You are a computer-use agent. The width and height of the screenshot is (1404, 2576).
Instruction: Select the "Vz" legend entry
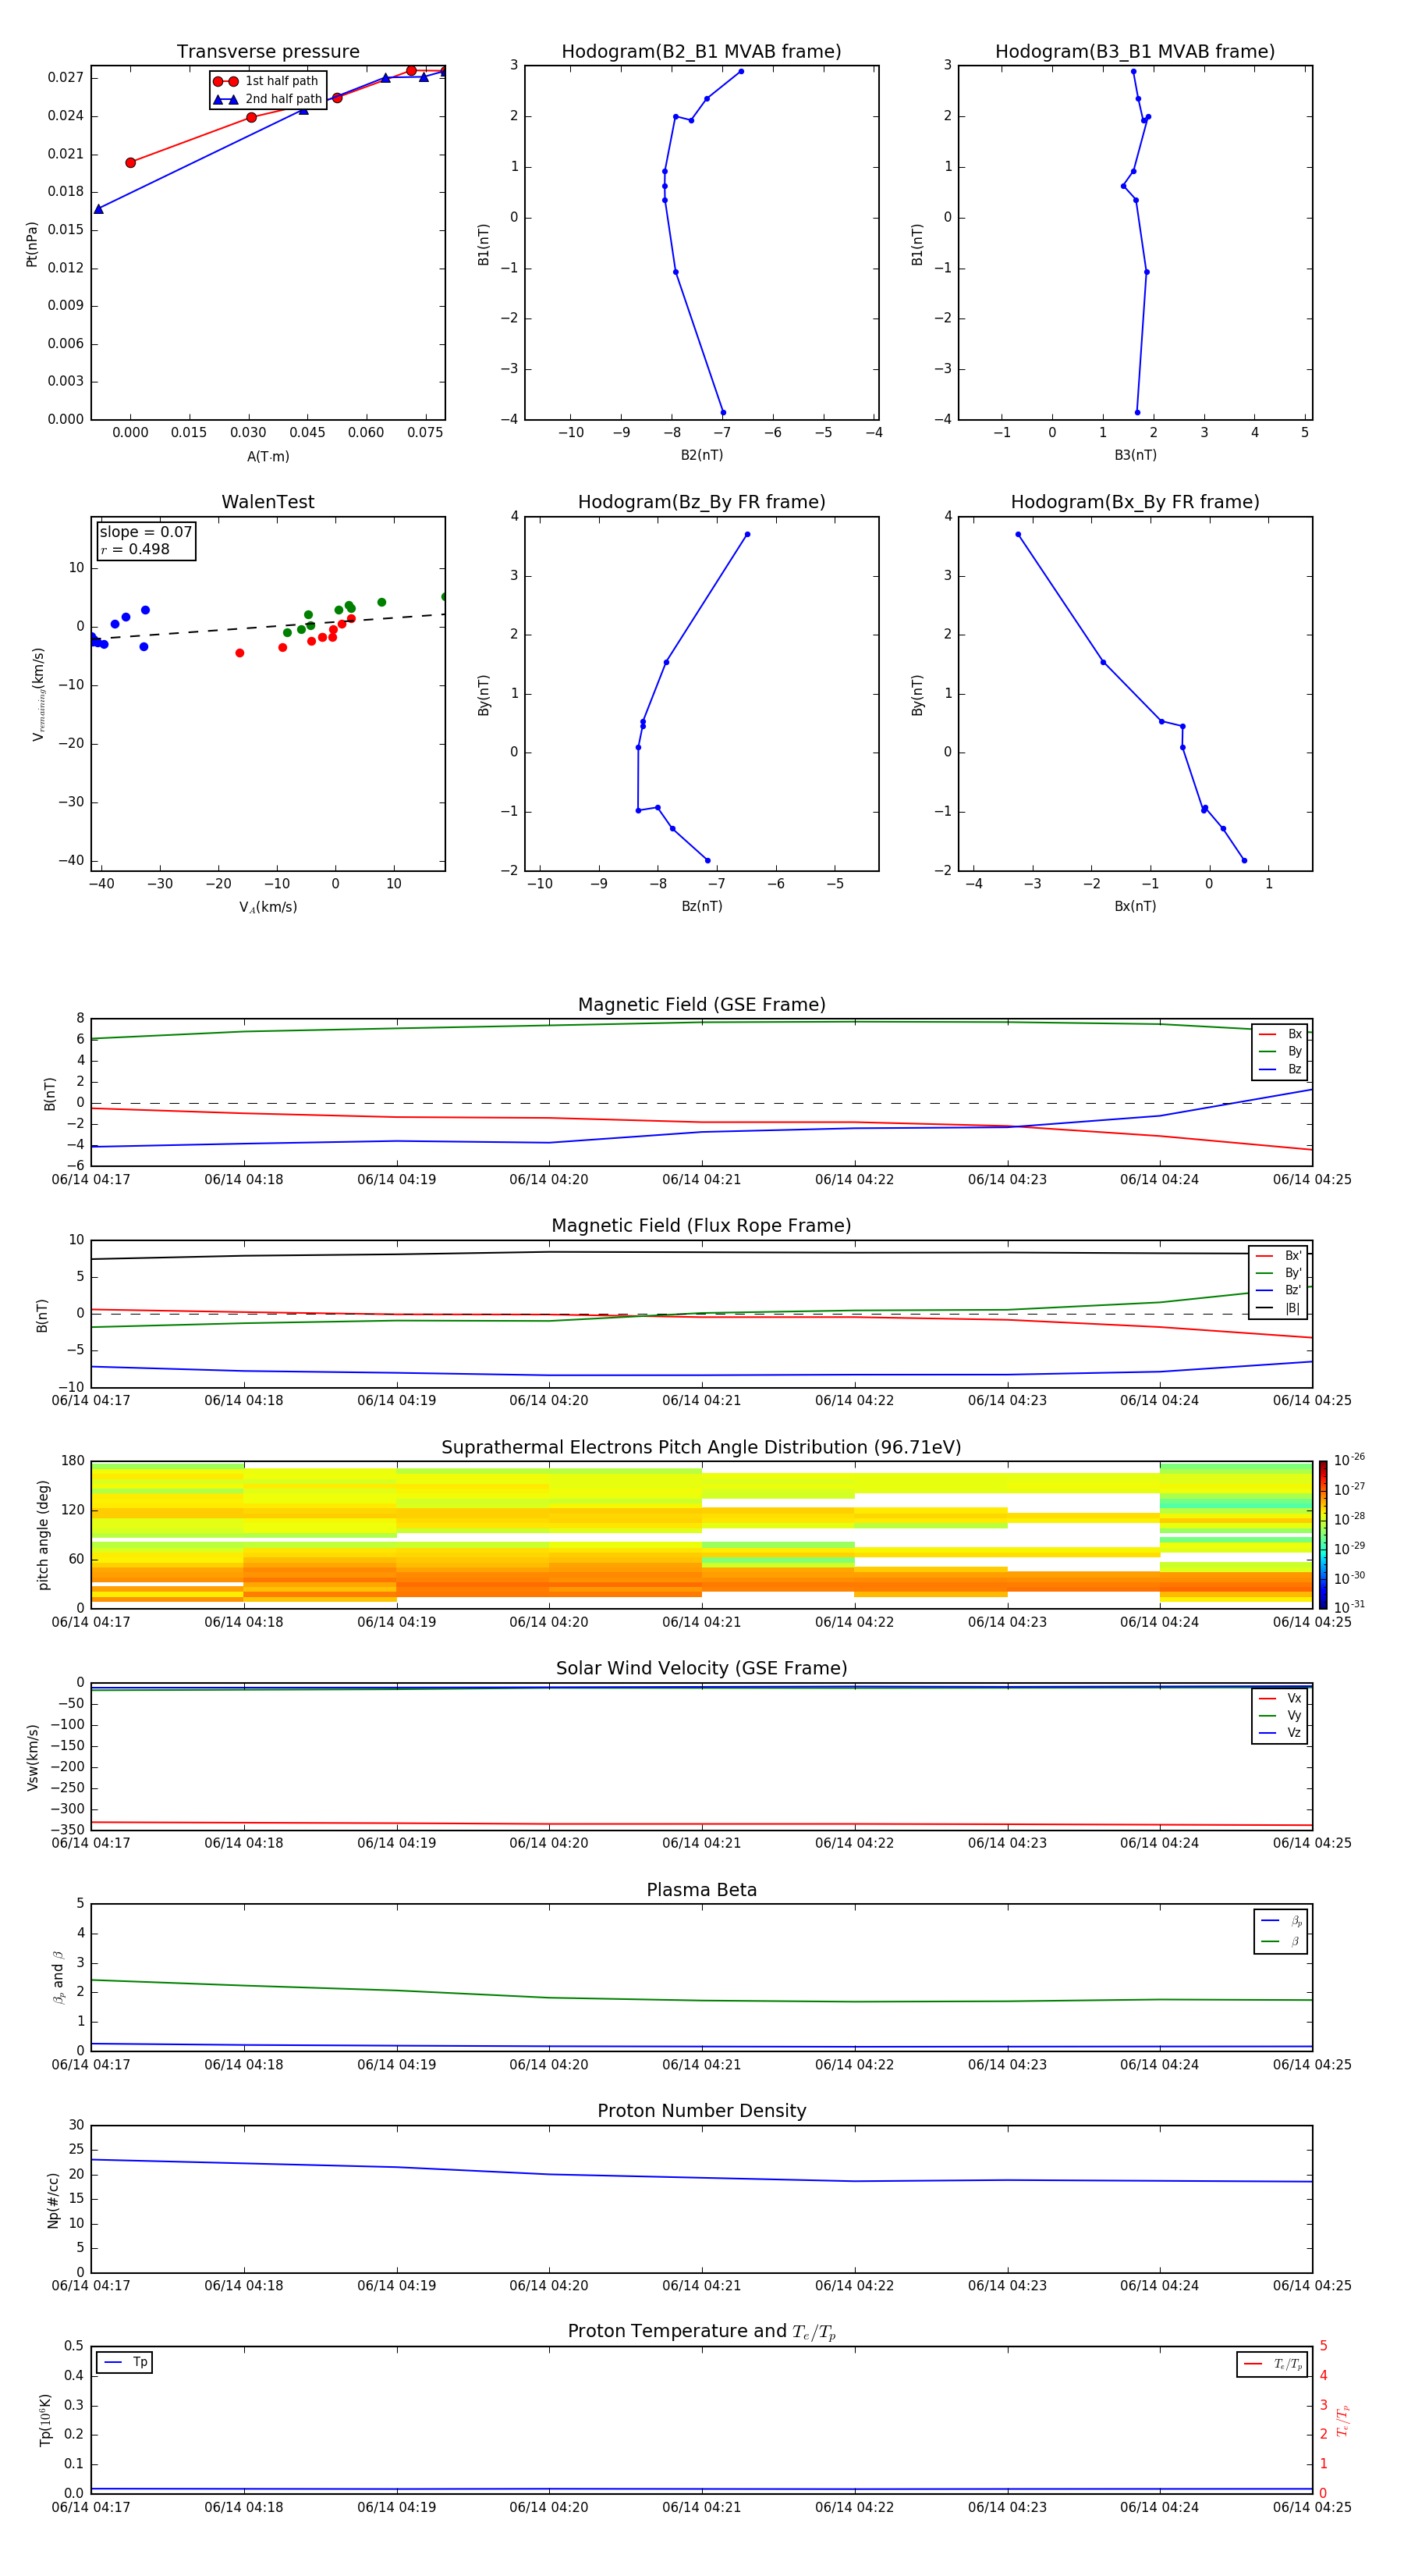pos(1280,1732)
